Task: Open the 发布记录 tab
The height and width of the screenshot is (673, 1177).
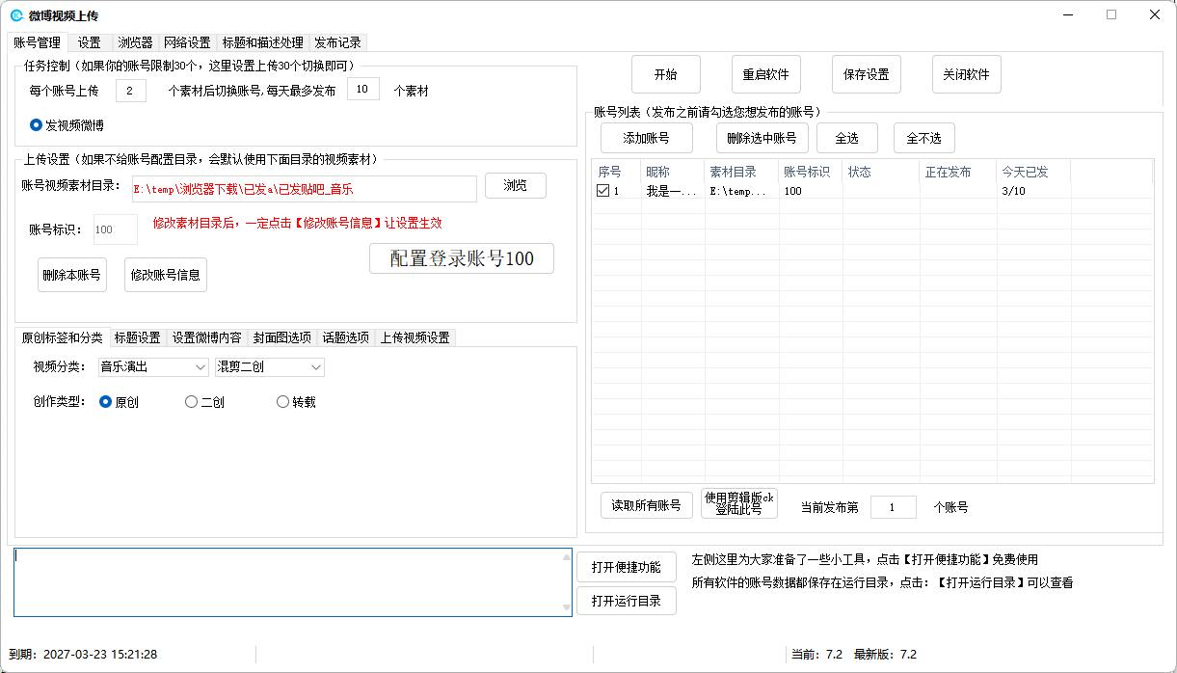Action: (337, 42)
